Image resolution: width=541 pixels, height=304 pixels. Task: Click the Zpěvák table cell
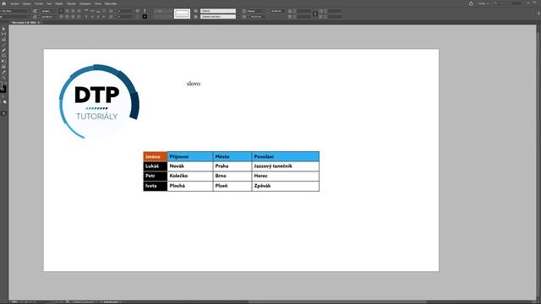point(286,186)
